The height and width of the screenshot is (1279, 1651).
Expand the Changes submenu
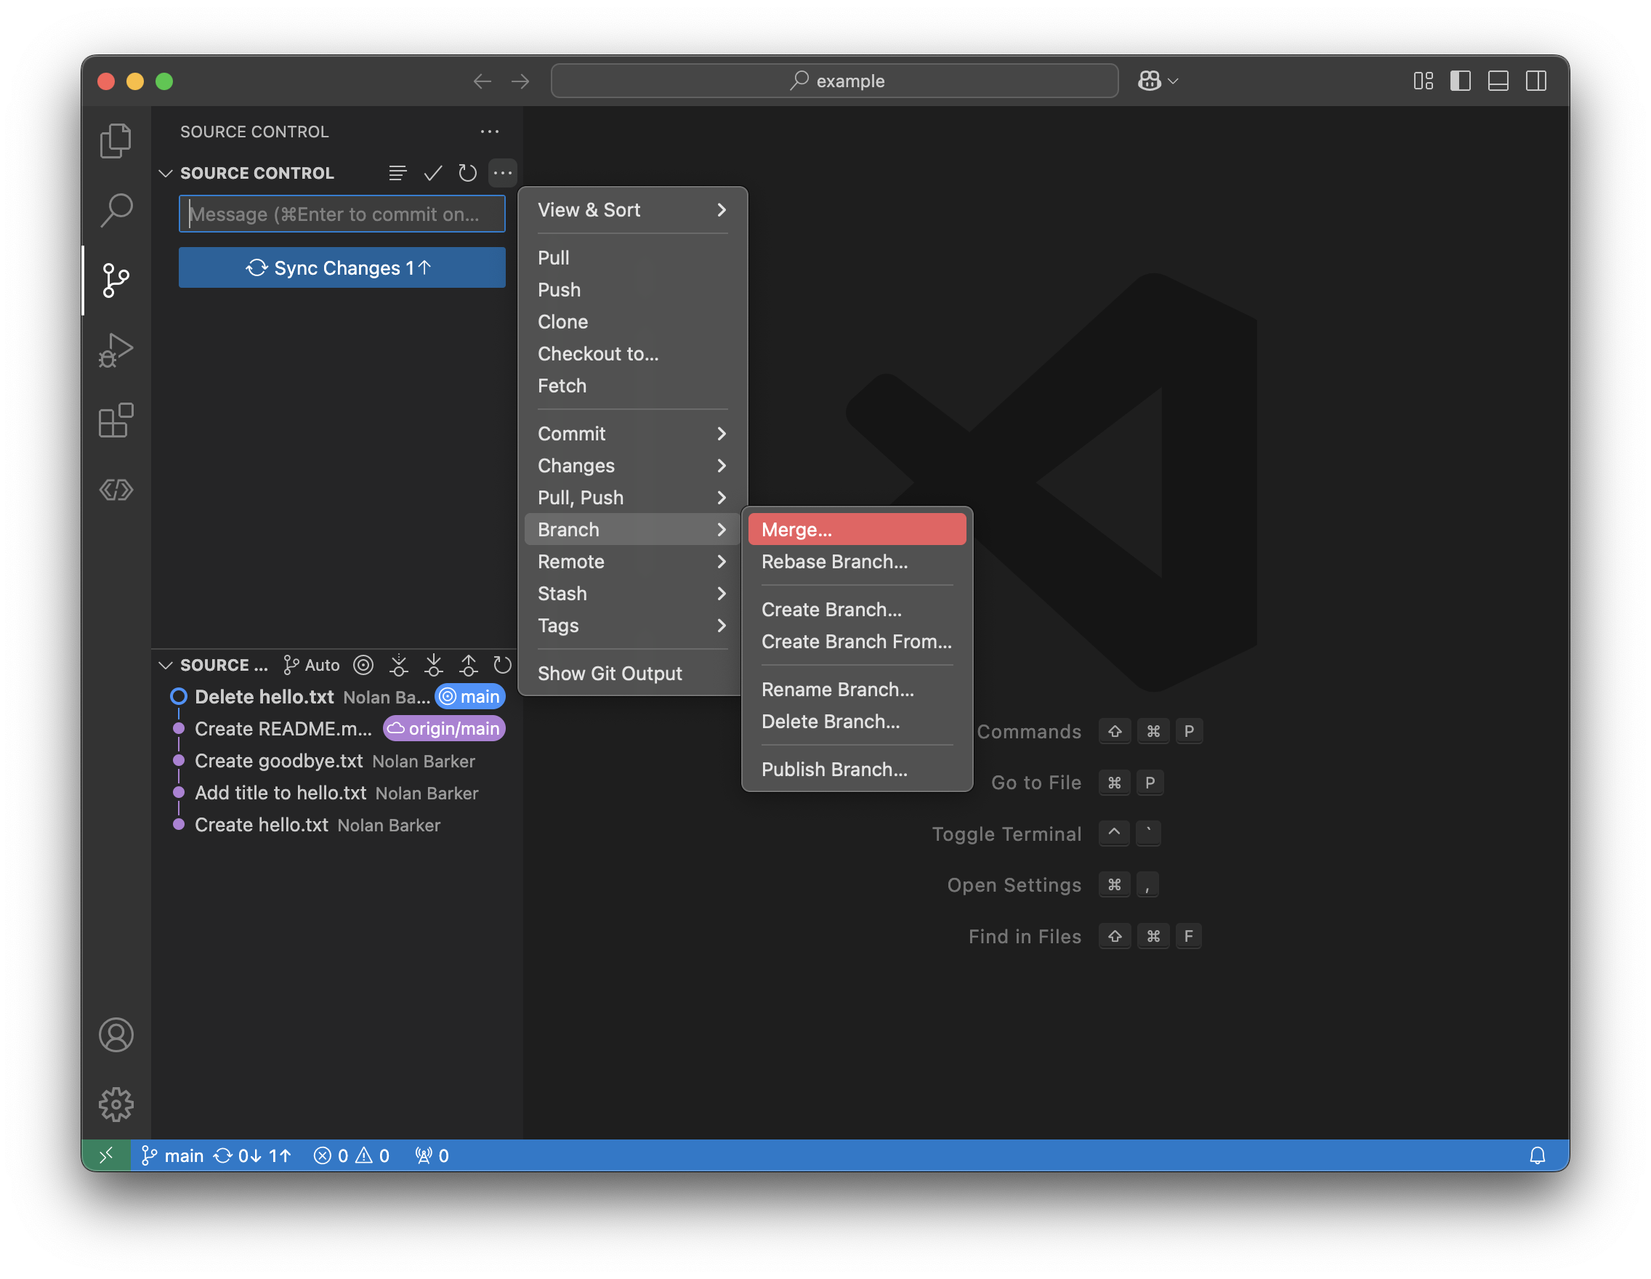click(x=632, y=466)
